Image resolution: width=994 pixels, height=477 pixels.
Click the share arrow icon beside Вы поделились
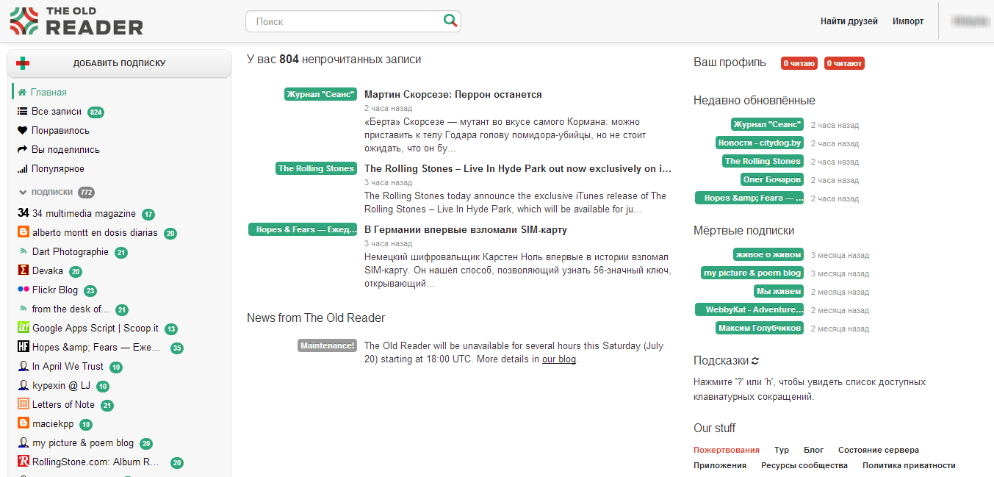point(22,150)
